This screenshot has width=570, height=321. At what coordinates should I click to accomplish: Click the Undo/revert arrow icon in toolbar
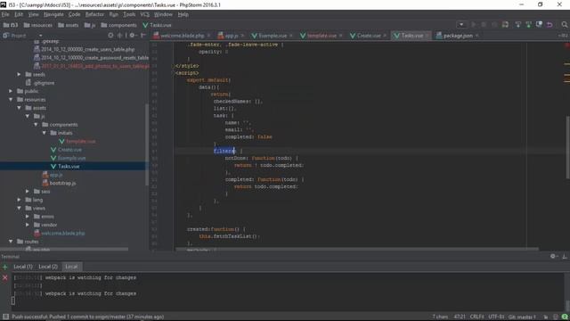click(550, 25)
